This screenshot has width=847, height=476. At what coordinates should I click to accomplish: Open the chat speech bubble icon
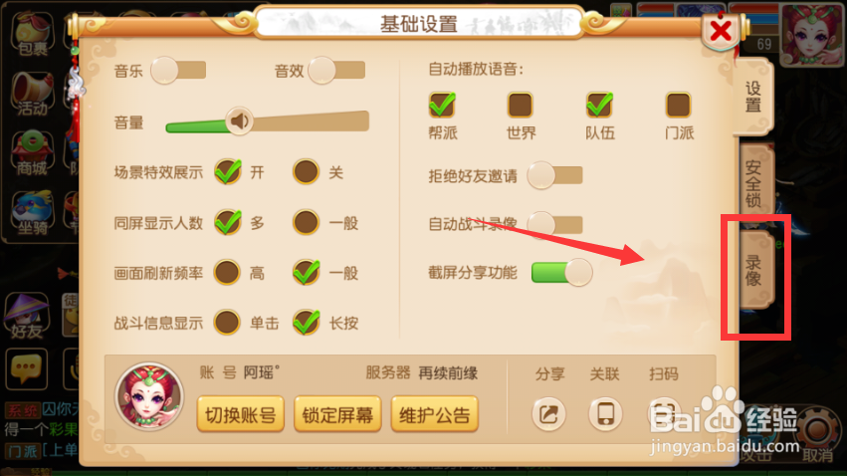[27, 369]
